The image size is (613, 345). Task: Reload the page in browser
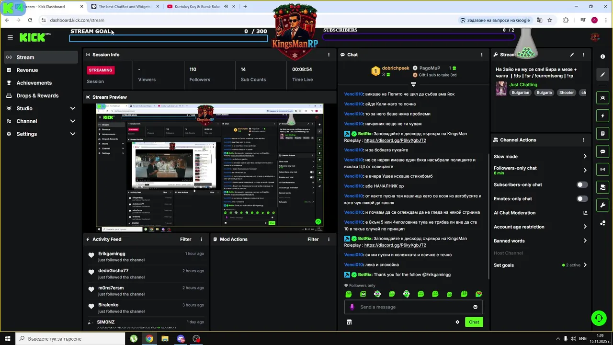pos(30,20)
